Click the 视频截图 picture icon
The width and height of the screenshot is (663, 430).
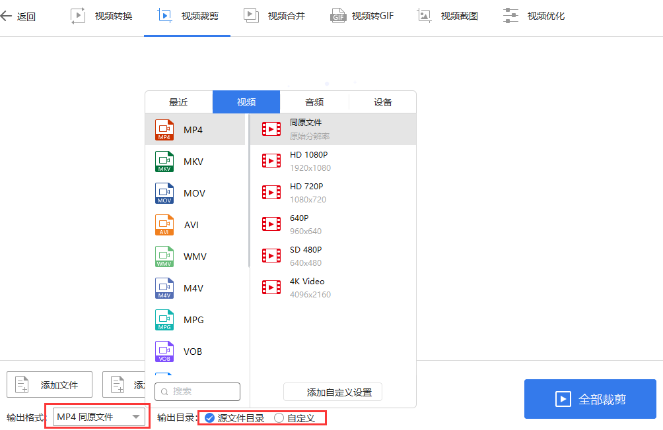tap(424, 16)
